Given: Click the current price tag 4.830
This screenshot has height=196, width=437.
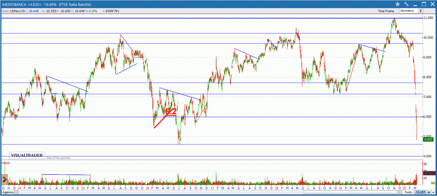Looking at the screenshot, I should coord(428,139).
